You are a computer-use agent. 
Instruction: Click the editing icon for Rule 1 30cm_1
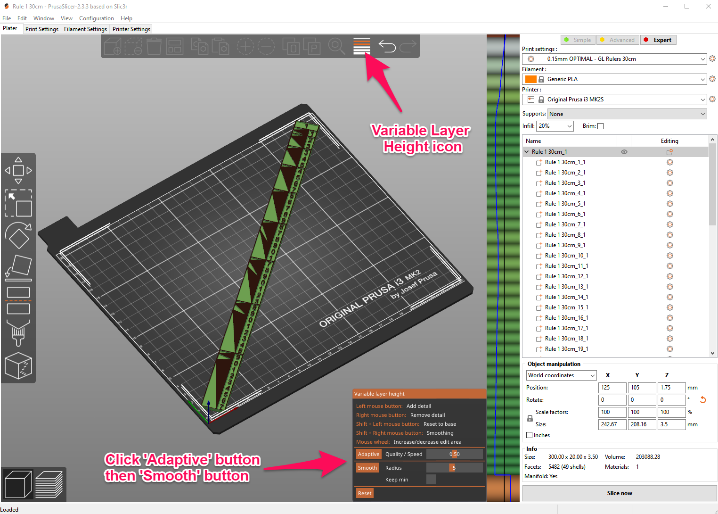[669, 152]
